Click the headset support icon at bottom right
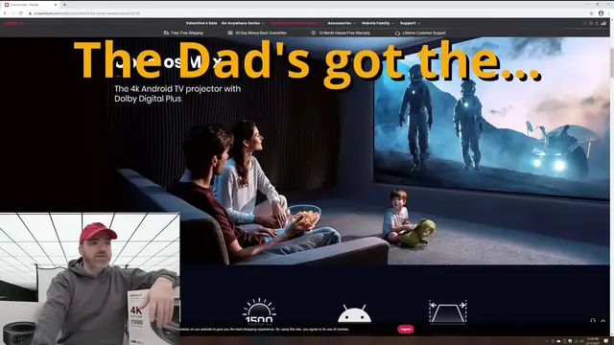Screen dimensions: 614x345 pos(593,320)
